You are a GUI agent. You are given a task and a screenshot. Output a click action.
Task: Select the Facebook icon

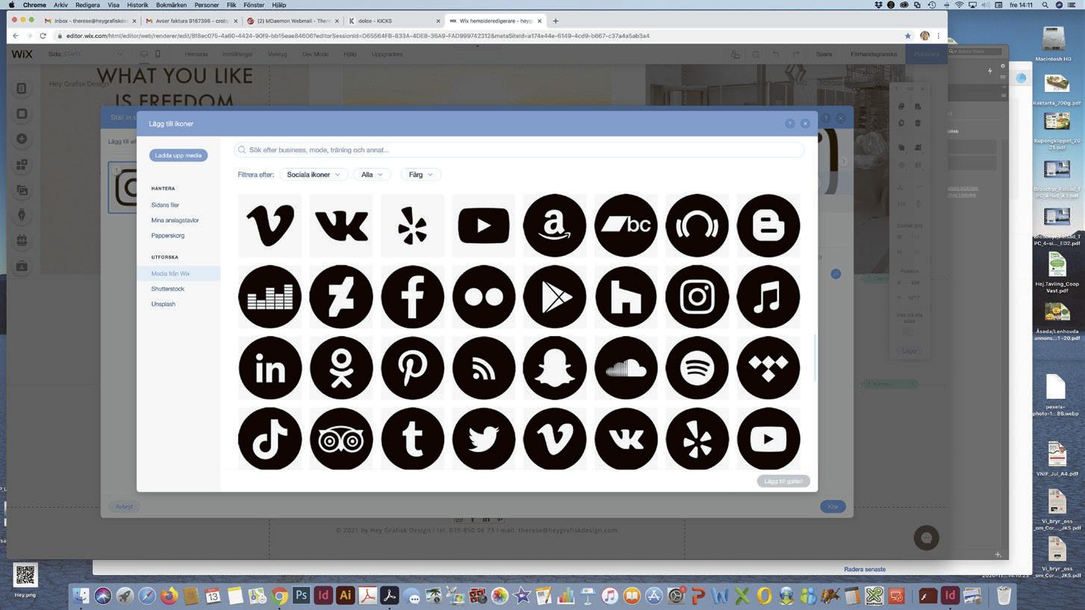412,296
